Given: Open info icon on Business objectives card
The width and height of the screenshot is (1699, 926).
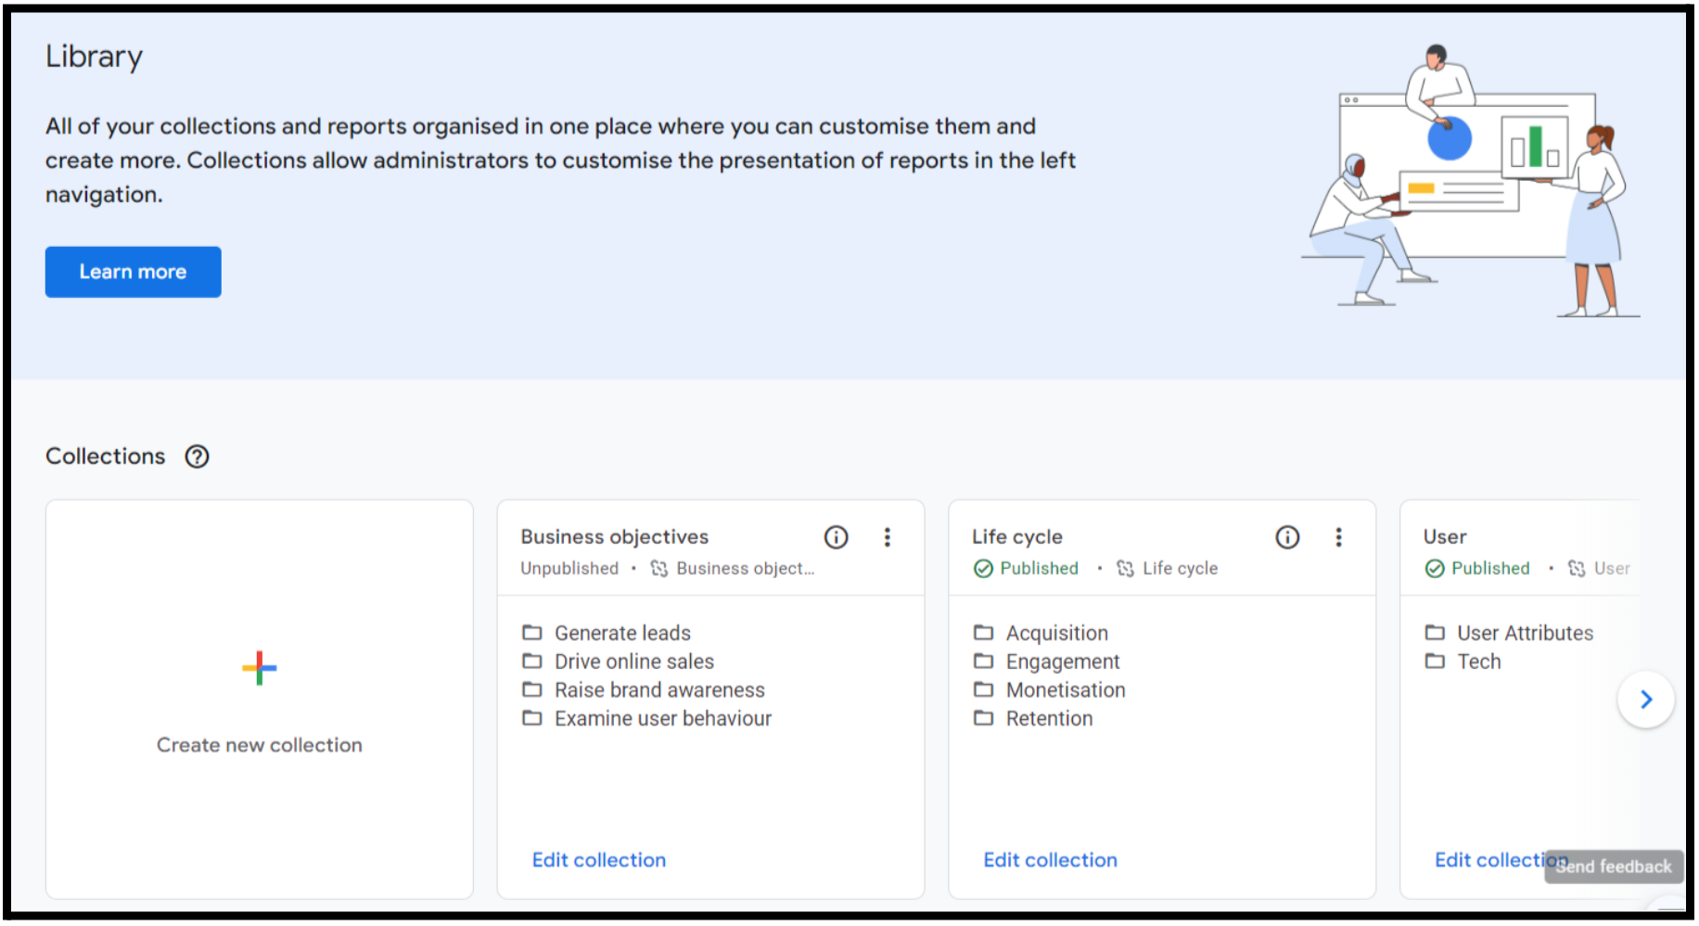Looking at the screenshot, I should (836, 537).
